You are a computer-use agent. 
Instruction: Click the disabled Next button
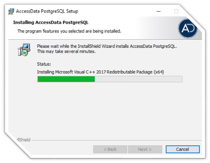[145, 149]
